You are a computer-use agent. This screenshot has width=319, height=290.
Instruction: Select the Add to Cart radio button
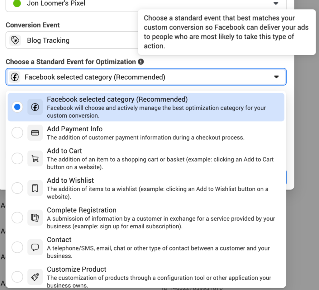(17, 159)
